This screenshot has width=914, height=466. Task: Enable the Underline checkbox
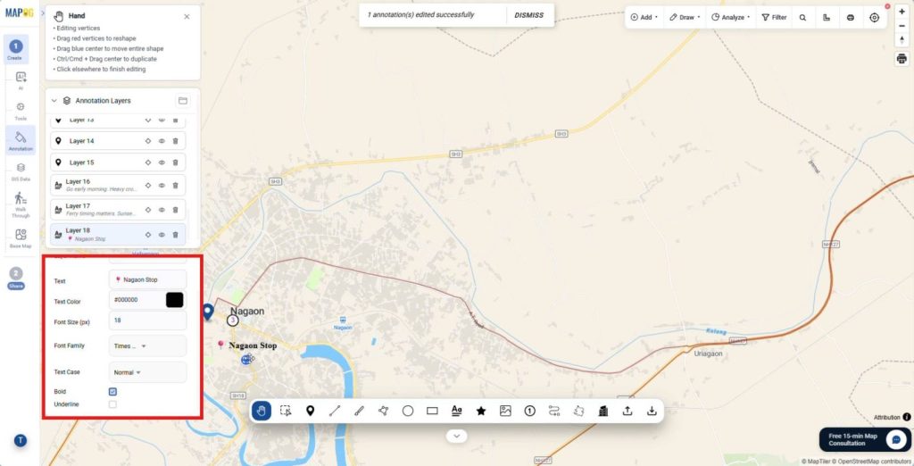(x=112, y=404)
